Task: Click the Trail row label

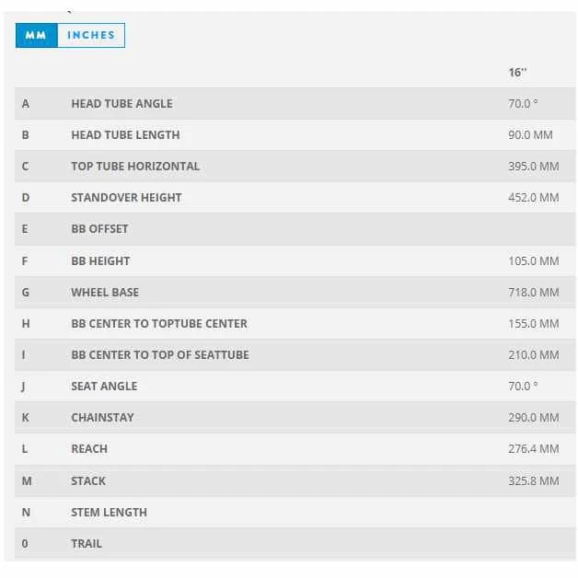Action: [x=87, y=544]
